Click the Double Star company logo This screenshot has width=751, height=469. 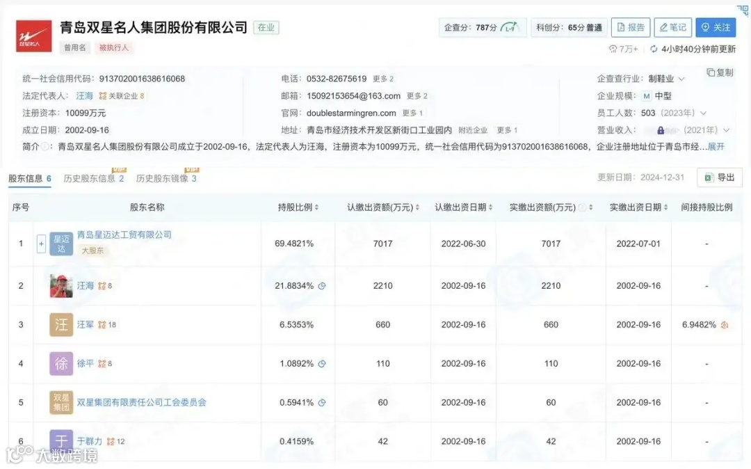point(33,36)
